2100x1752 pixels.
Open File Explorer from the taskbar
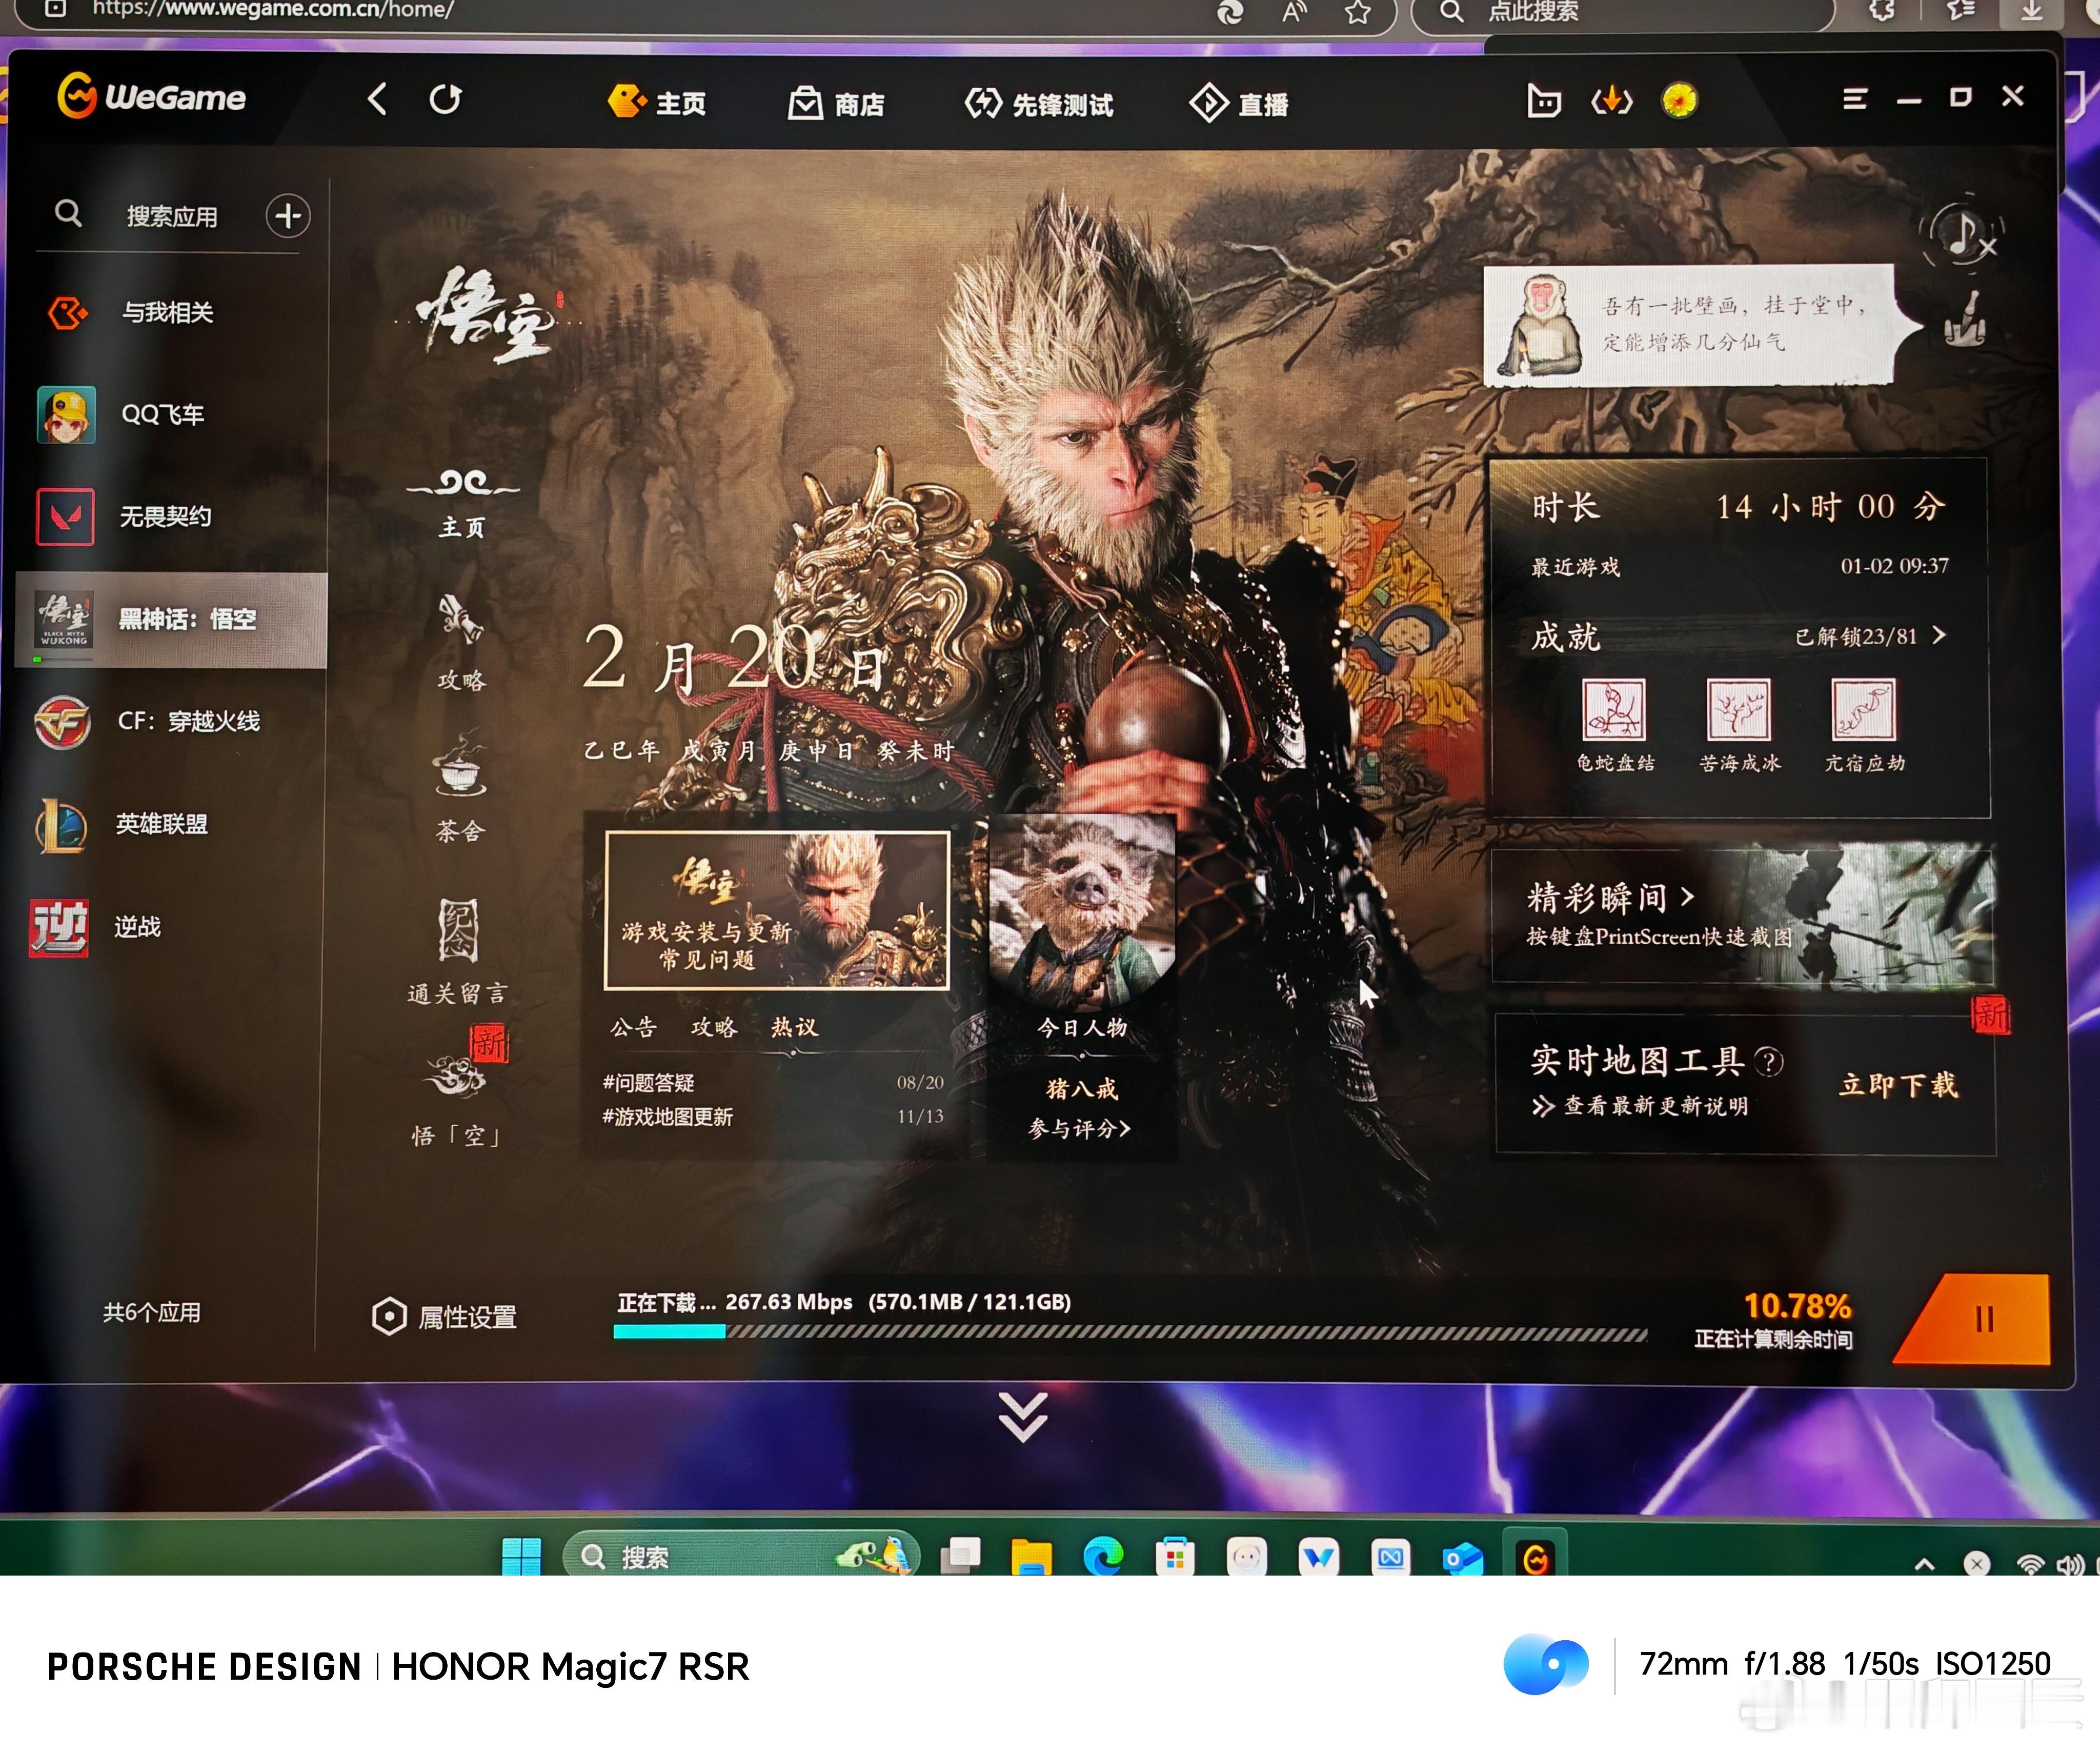pyautogui.click(x=1031, y=1557)
